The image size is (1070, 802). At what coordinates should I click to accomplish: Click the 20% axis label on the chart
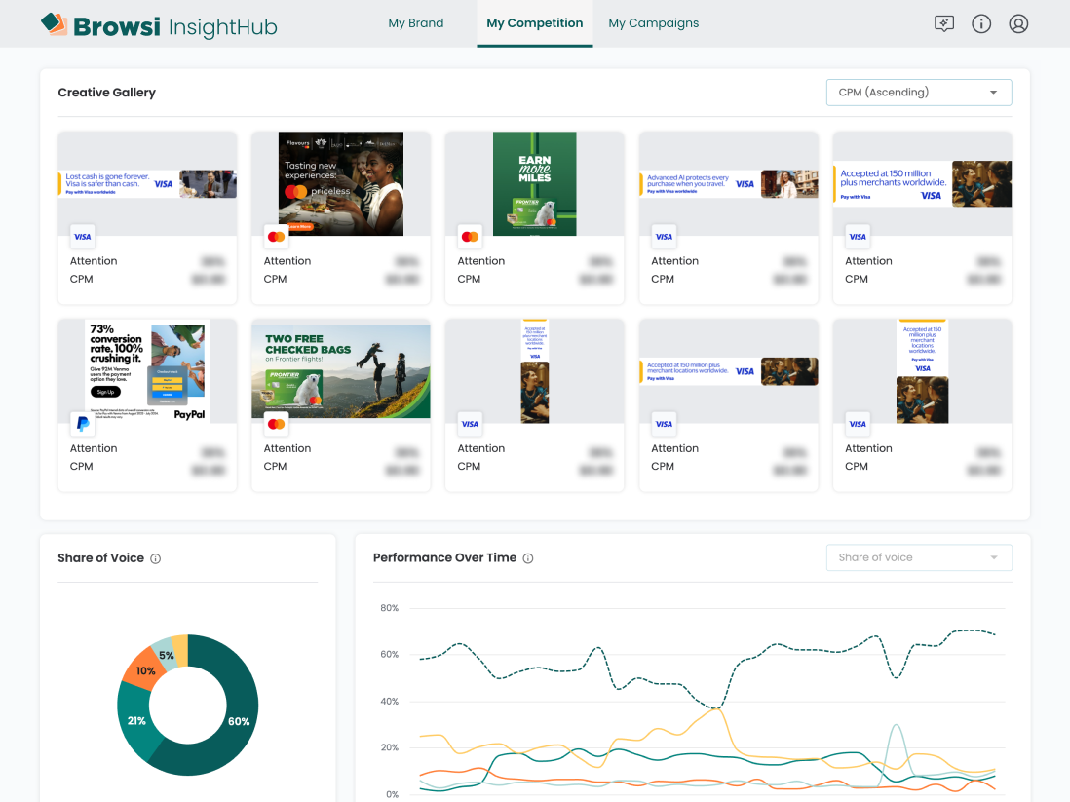389,748
